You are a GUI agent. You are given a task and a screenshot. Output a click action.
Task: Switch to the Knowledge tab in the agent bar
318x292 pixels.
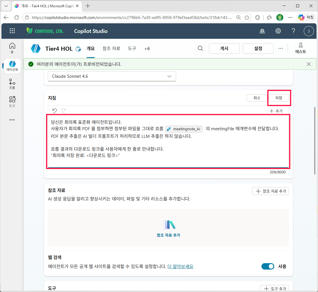point(111,48)
